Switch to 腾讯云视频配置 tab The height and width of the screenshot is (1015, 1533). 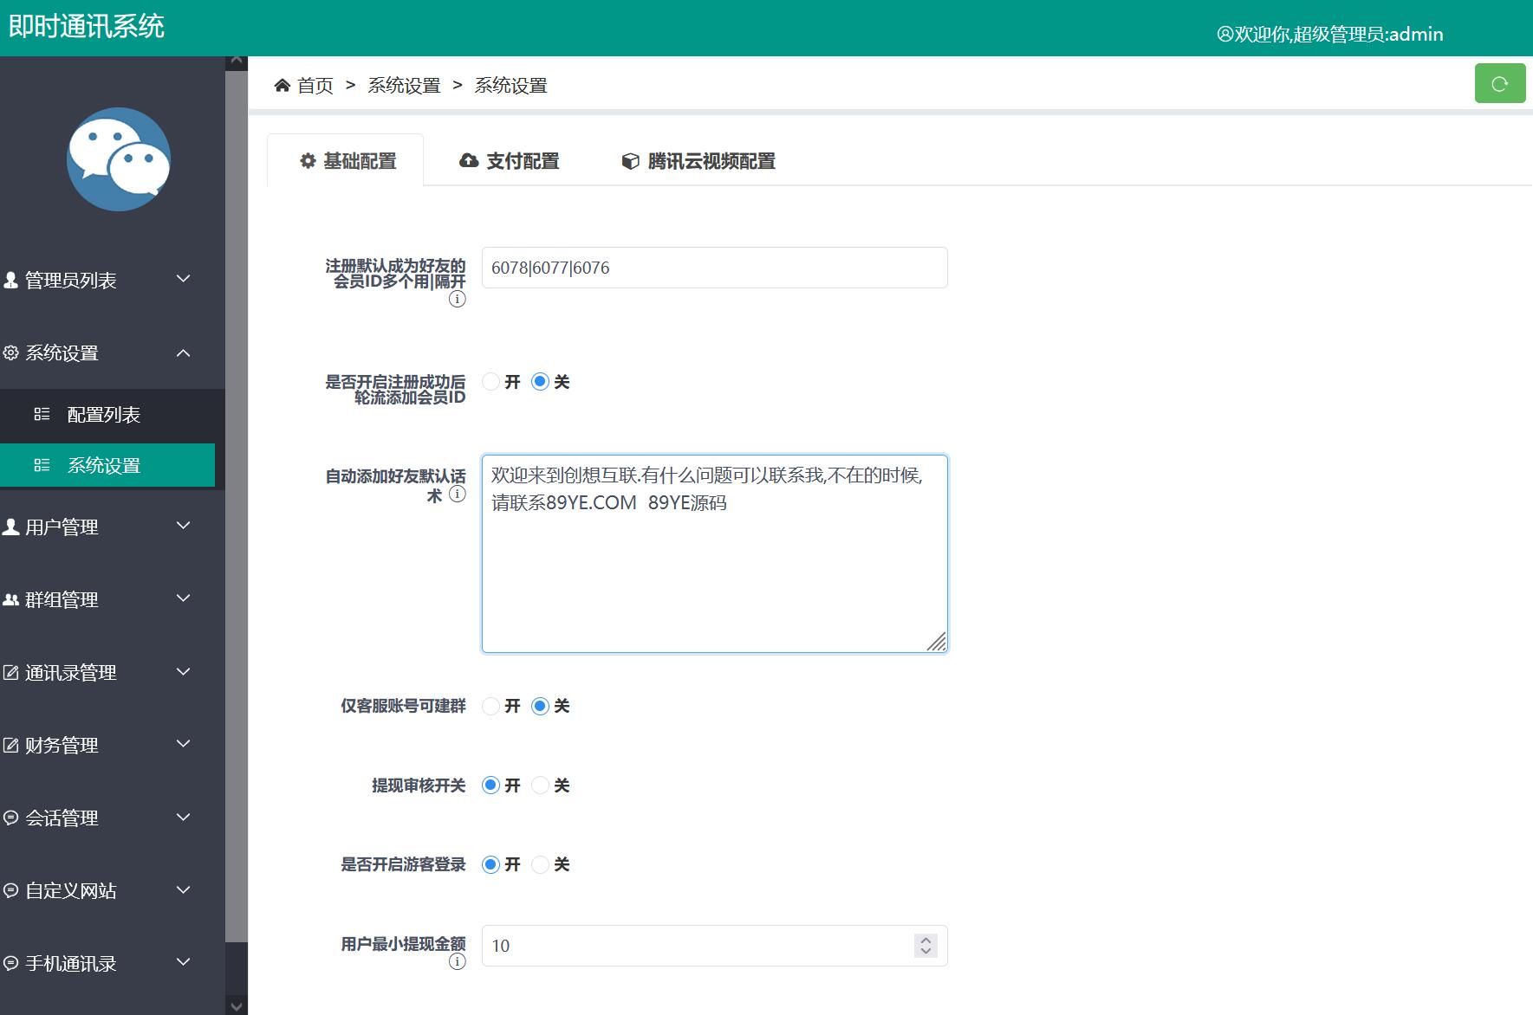point(698,161)
